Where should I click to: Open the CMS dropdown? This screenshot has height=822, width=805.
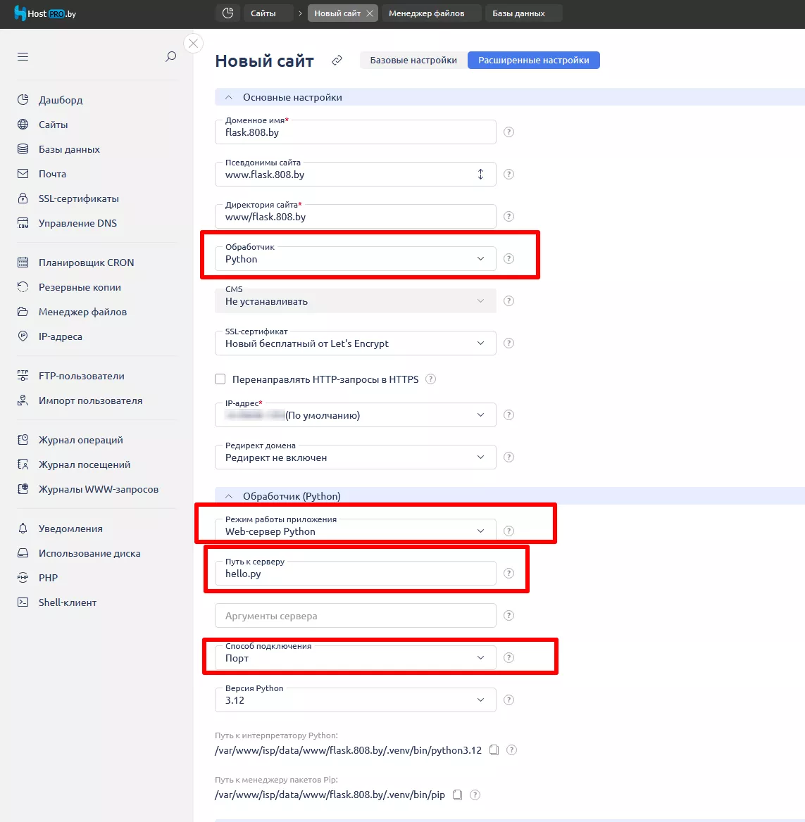(355, 301)
